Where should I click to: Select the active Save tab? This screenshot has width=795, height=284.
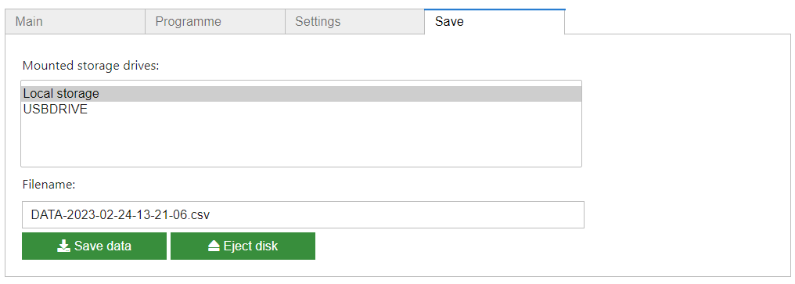(x=495, y=22)
